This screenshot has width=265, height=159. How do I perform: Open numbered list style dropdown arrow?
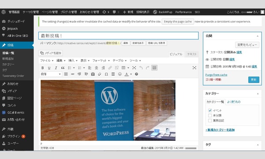click(84, 68)
